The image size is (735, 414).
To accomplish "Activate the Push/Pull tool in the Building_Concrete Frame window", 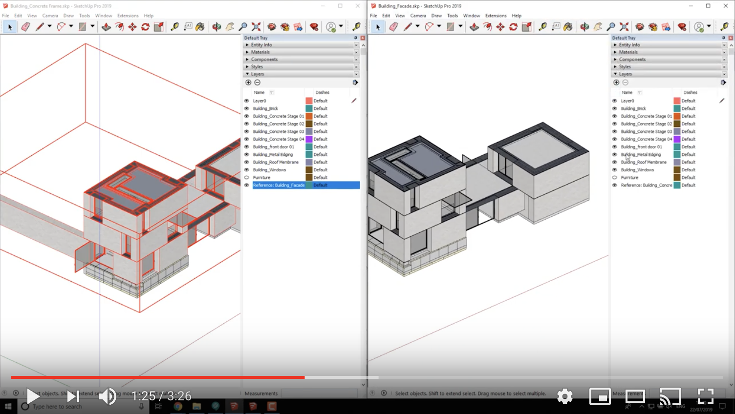I will [x=106, y=27].
